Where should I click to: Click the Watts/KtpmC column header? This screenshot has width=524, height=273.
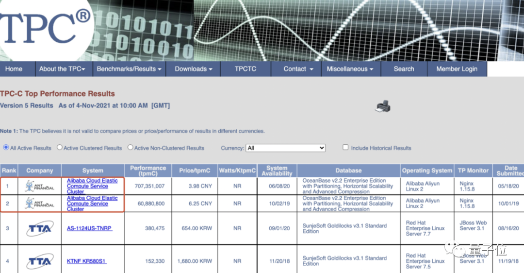pos(237,171)
